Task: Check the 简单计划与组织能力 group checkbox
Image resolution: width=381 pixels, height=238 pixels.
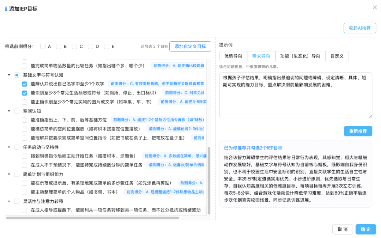Action: coord(17,174)
